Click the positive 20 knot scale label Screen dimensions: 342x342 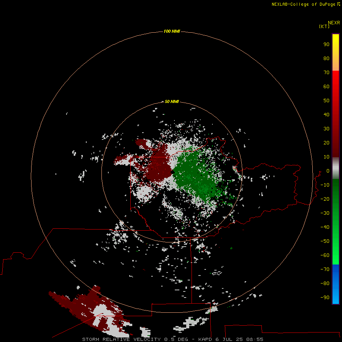click(x=326, y=142)
